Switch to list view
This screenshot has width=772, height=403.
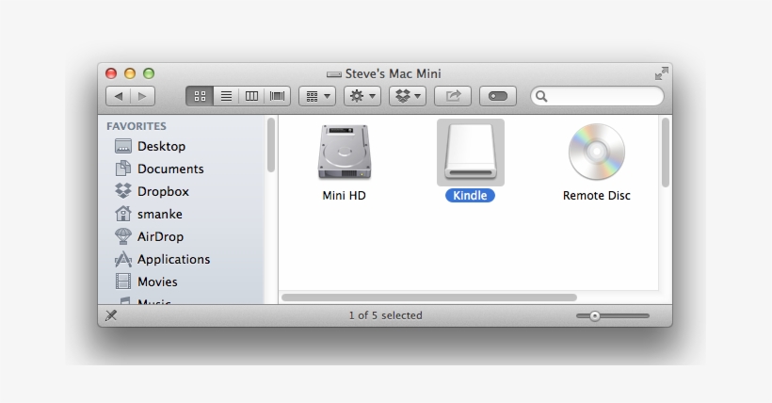pos(226,96)
